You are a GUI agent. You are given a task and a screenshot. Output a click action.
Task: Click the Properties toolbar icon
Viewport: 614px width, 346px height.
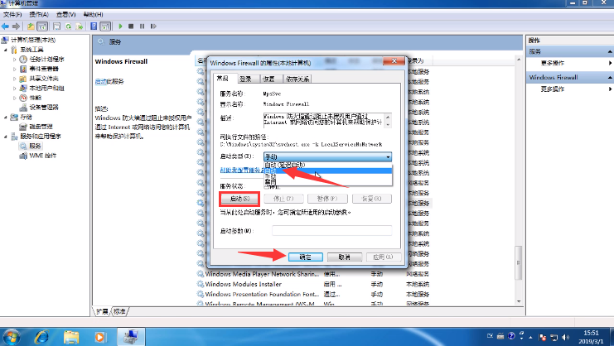click(57, 26)
